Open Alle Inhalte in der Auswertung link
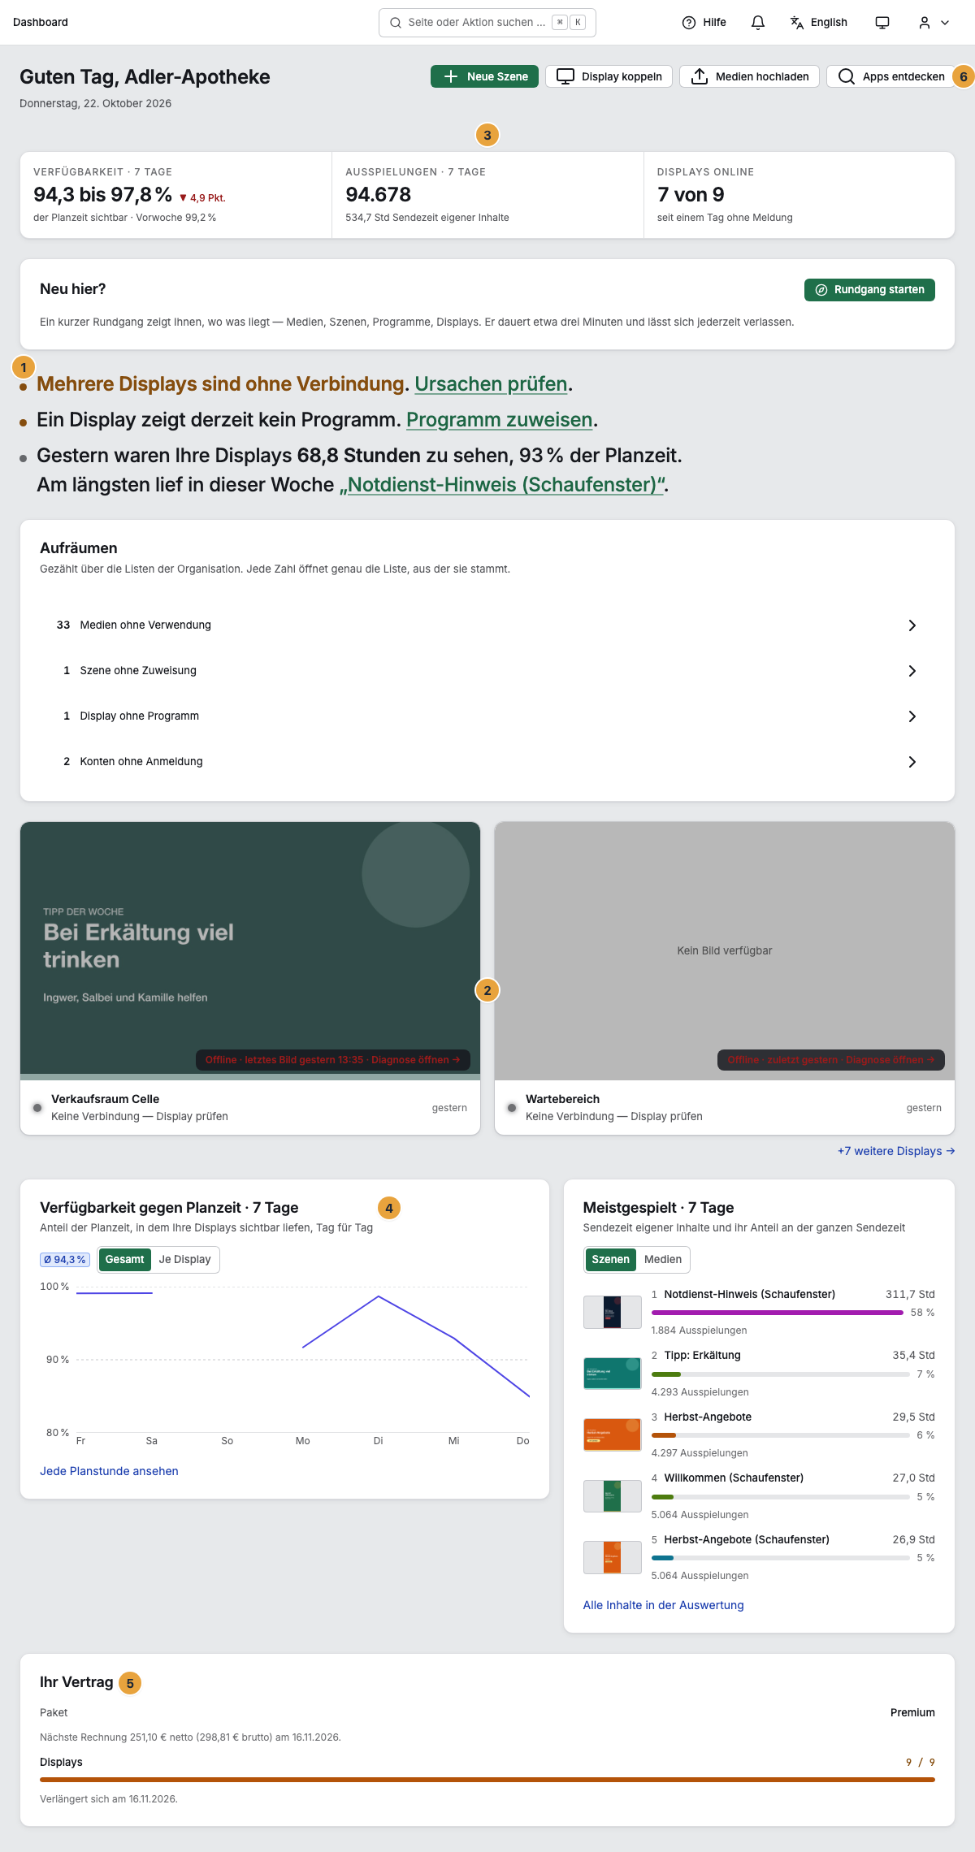Image resolution: width=975 pixels, height=1852 pixels. (x=663, y=1605)
